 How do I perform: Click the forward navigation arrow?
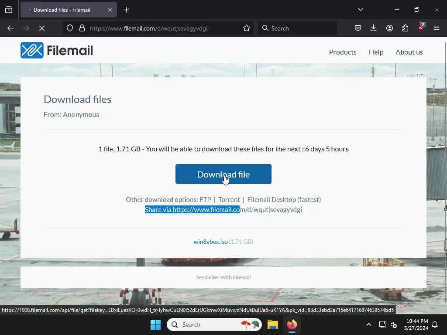pyautogui.click(x=26, y=28)
